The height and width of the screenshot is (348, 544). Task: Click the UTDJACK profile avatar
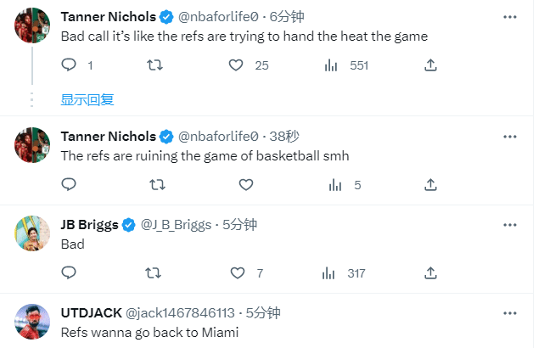32,323
